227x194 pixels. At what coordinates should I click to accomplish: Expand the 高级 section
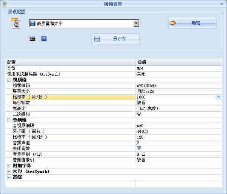pos(9,177)
